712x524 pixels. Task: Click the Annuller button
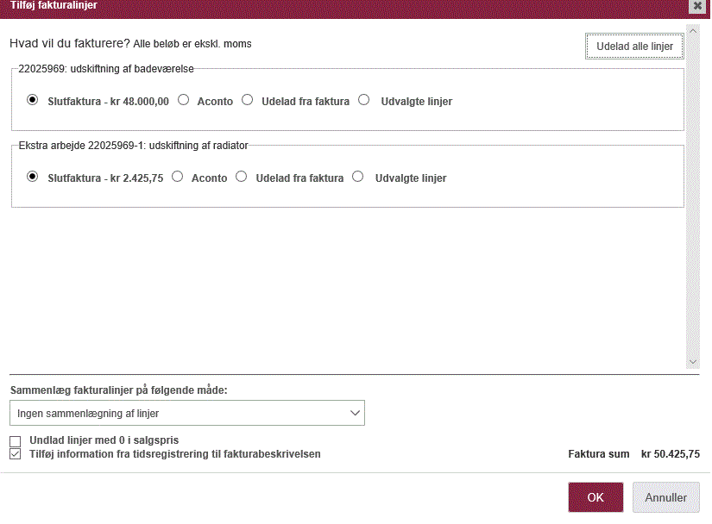666,497
